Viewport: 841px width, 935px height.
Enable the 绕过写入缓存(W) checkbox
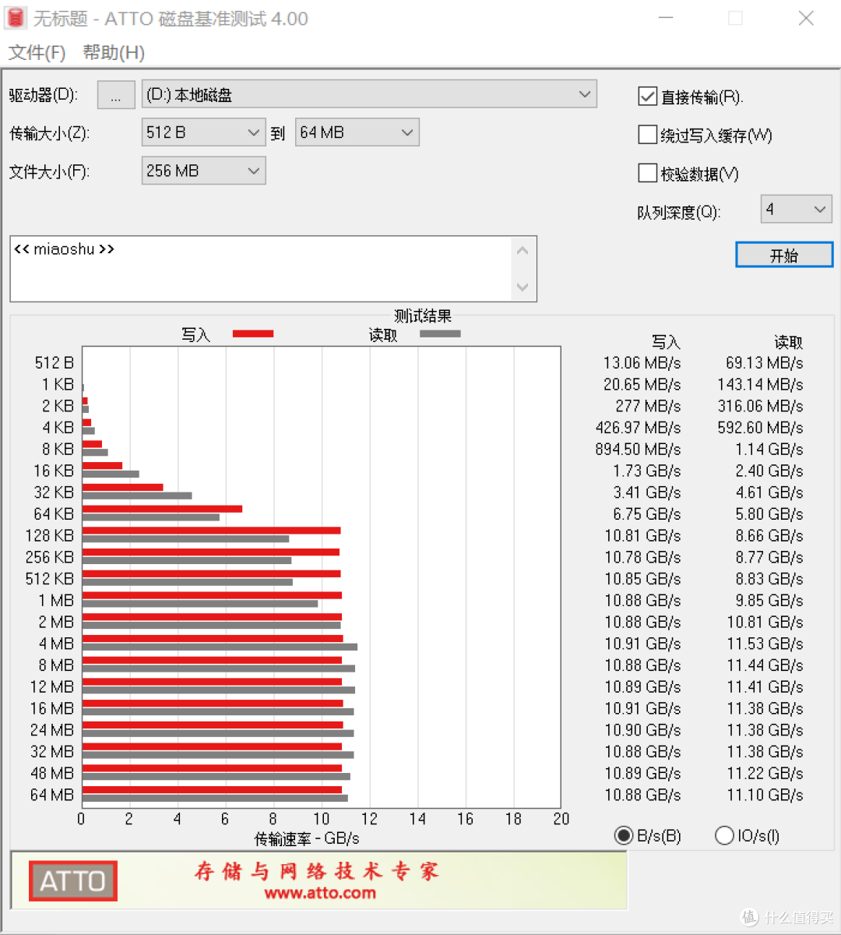647,134
